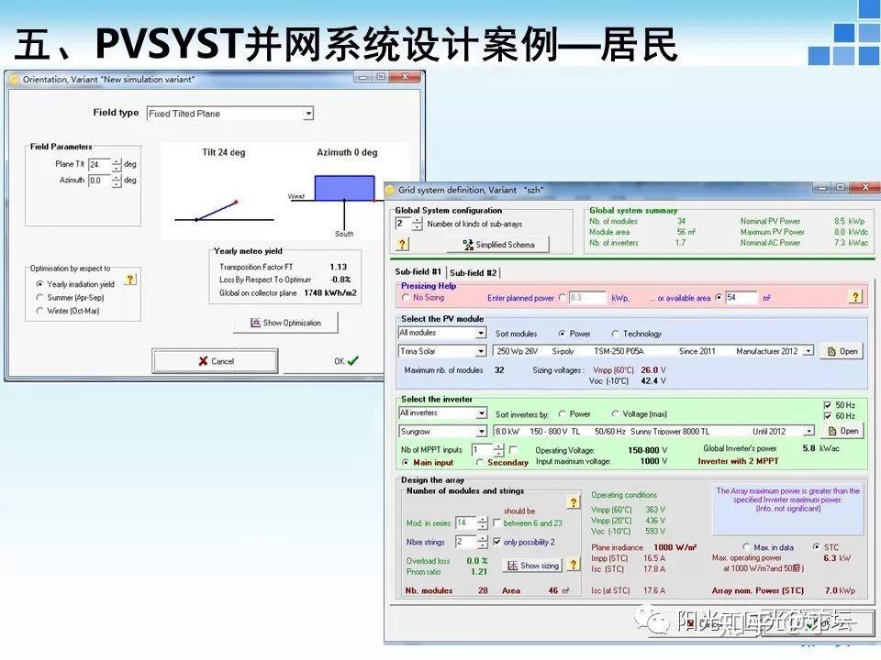Click the help icon beside Global System configuration
This screenshot has width=881, height=660.
(405, 242)
